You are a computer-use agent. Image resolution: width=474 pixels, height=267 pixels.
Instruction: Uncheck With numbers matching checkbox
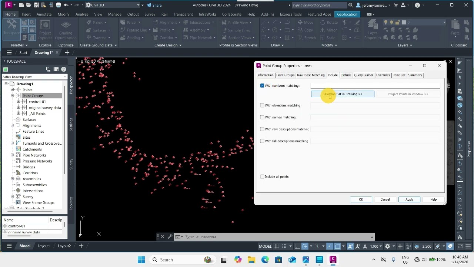click(x=262, y=86)
